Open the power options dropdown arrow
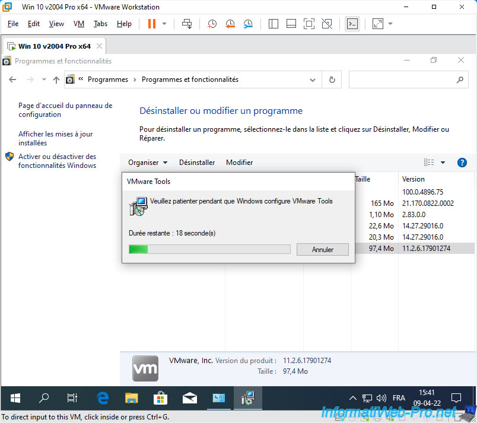 tap(164, 24)
